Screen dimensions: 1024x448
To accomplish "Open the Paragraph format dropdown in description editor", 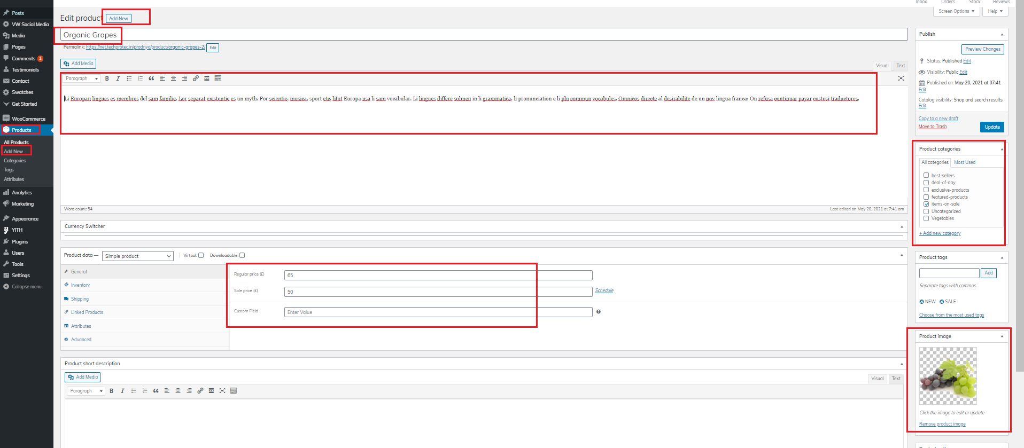I will coord(82,78).
